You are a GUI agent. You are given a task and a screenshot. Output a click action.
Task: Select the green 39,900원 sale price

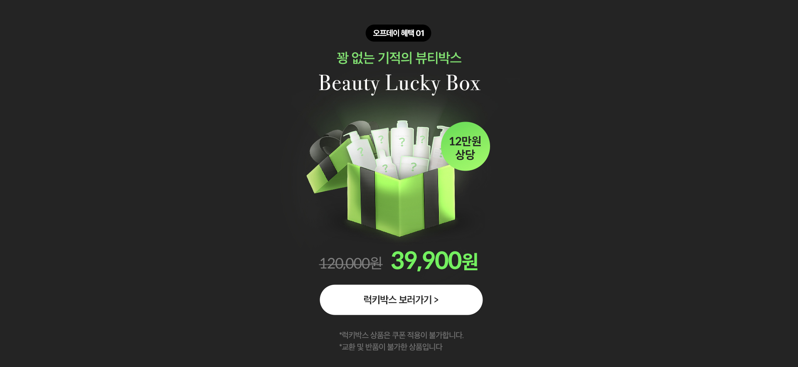tap(434, 261)
